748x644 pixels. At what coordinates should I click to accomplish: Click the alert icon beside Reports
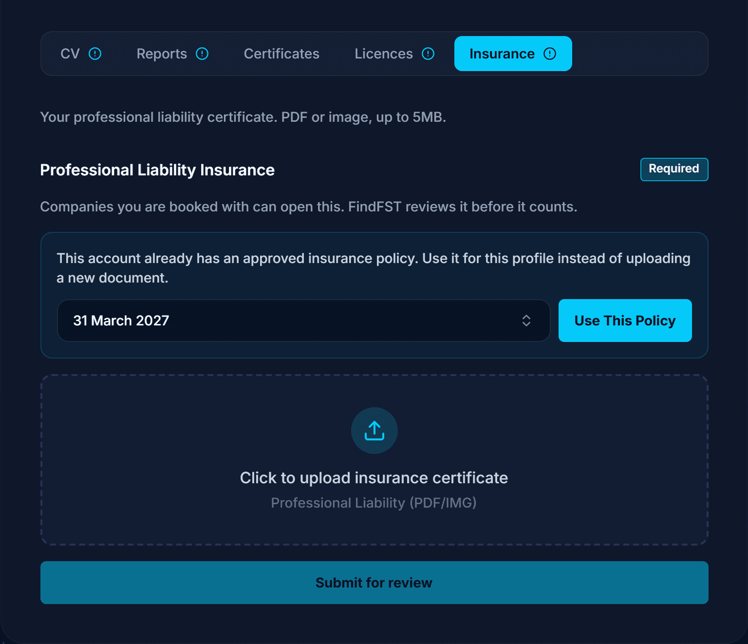[202, 54]
